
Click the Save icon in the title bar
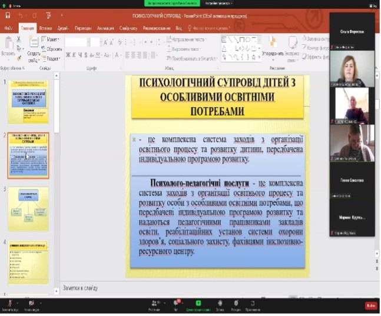click(7, 15)
